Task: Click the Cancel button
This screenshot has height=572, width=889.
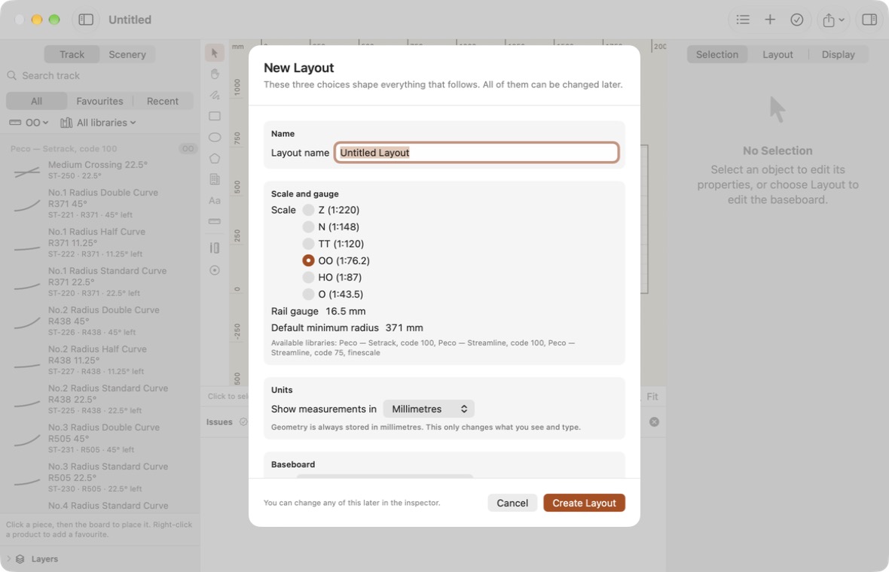Action: (x=512, y=503)
